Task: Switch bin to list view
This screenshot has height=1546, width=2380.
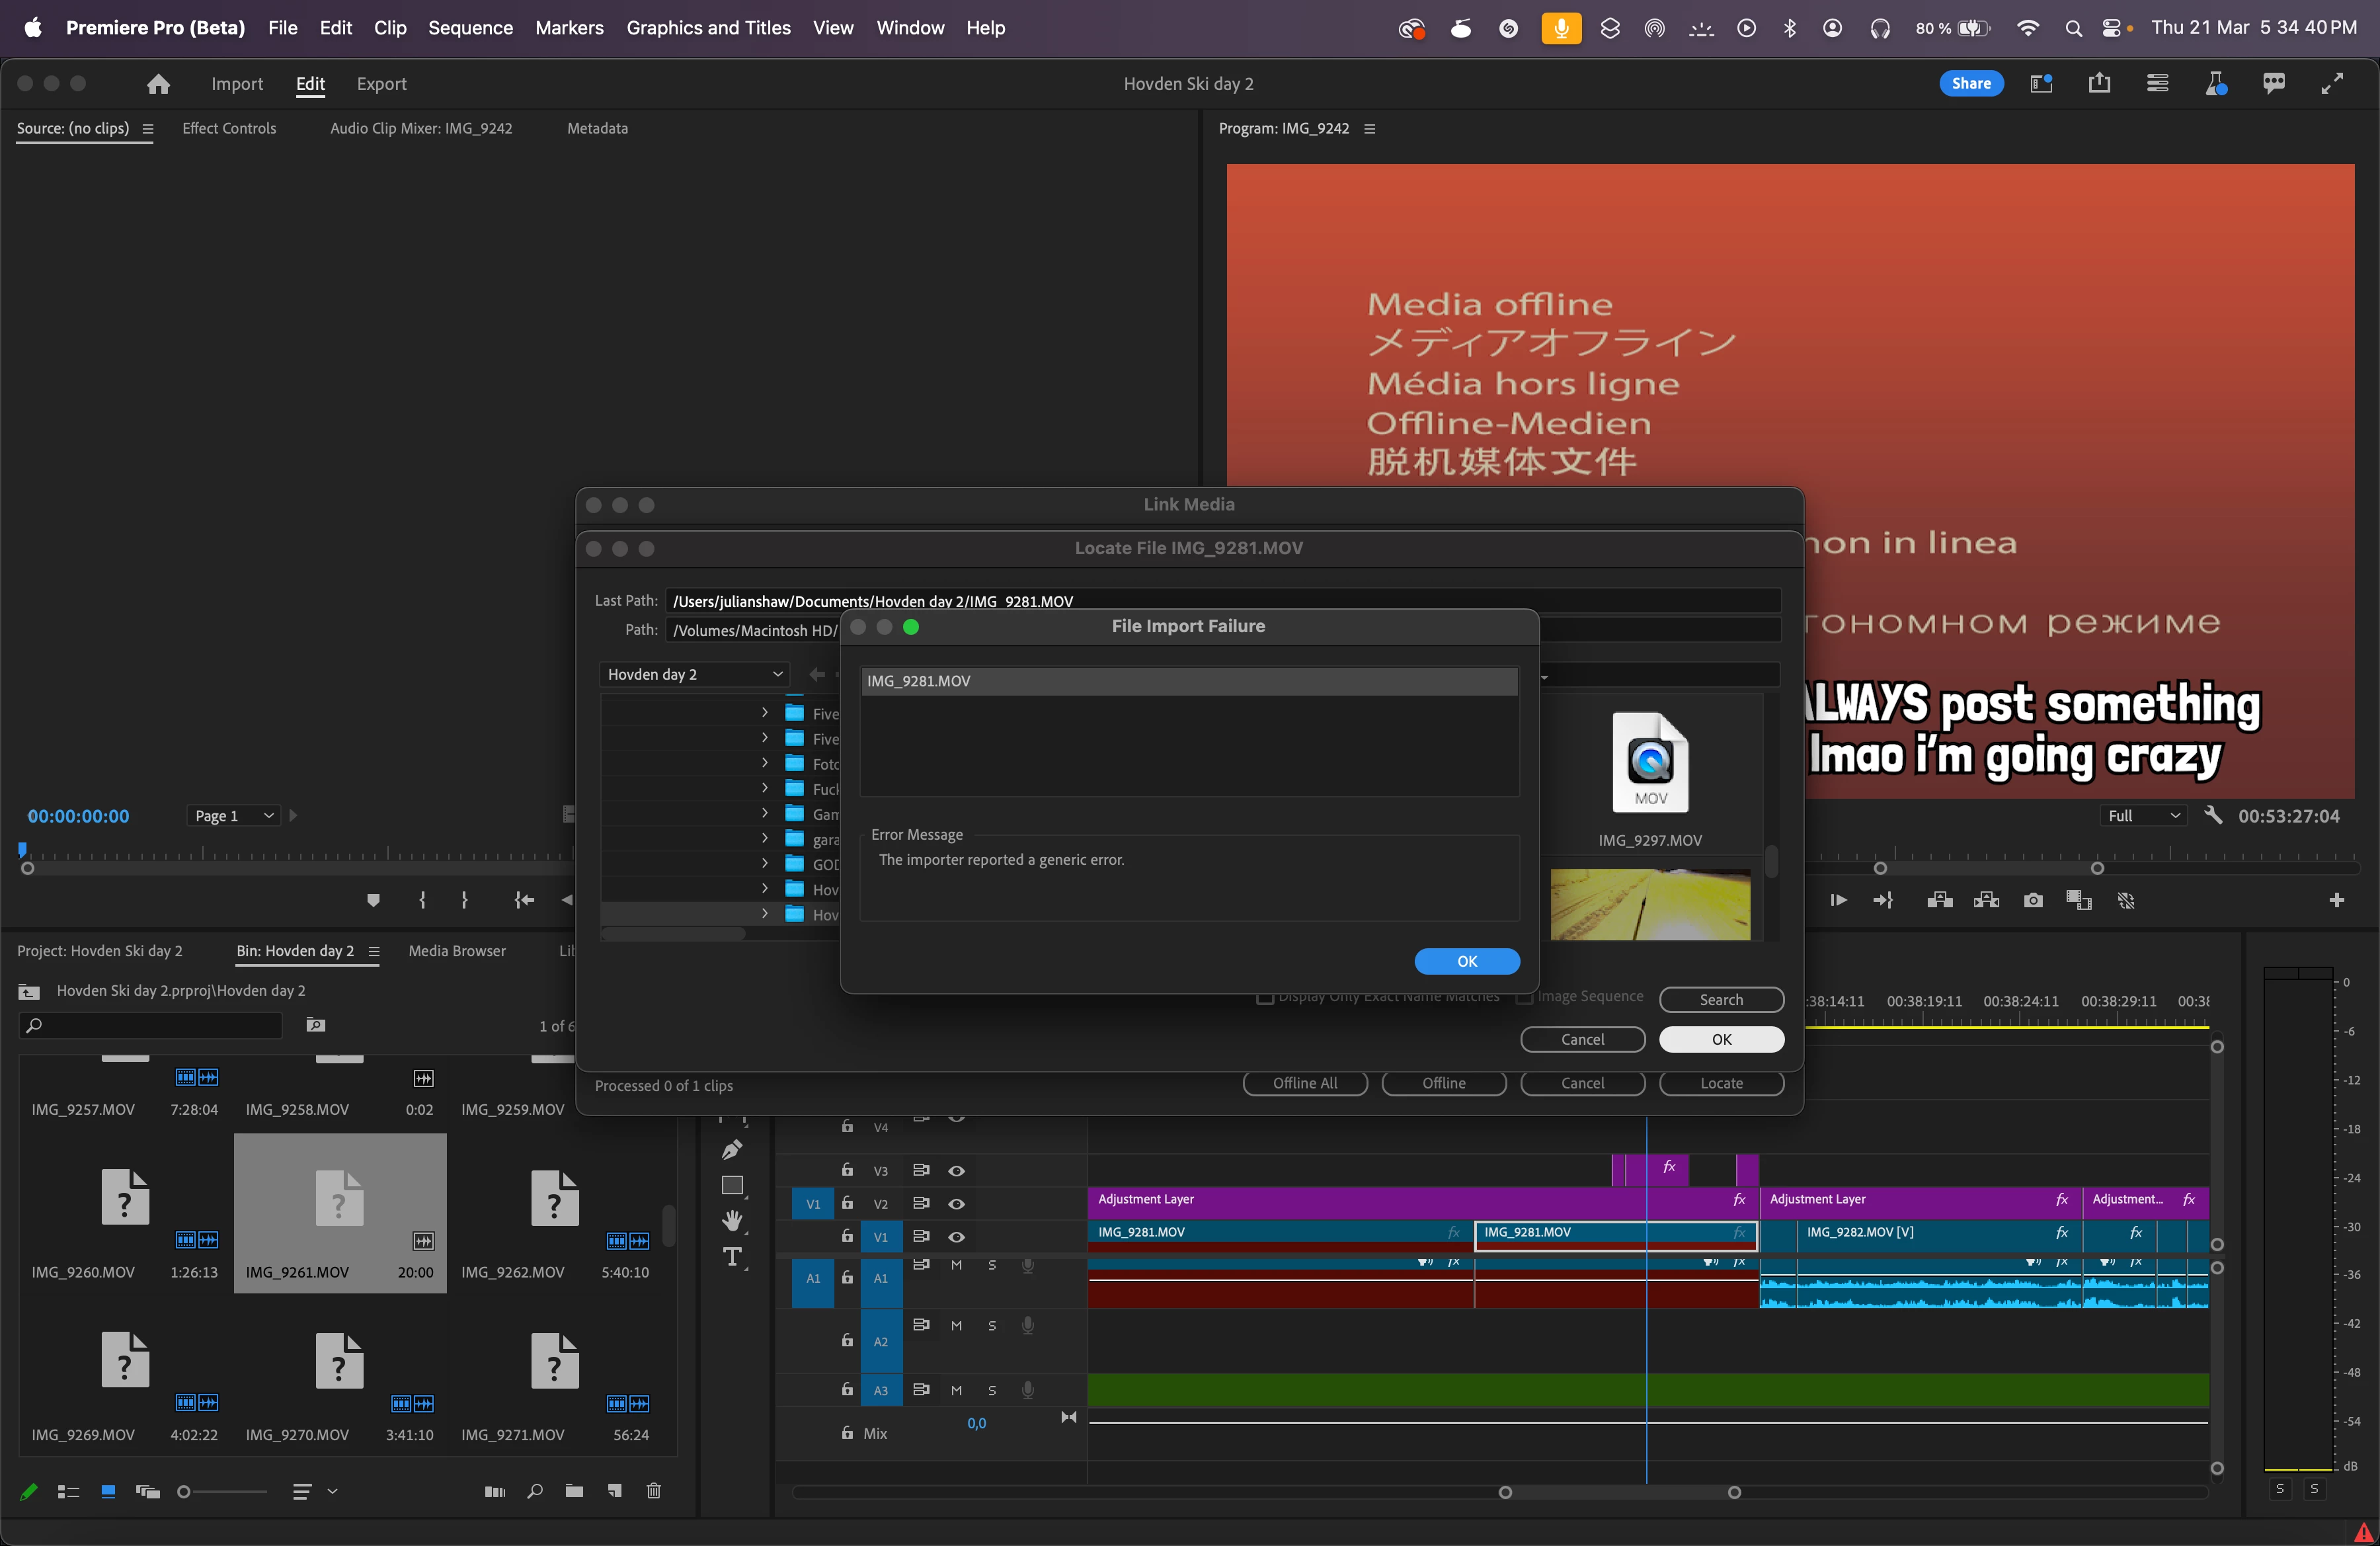Action: tap(68, 1491)
